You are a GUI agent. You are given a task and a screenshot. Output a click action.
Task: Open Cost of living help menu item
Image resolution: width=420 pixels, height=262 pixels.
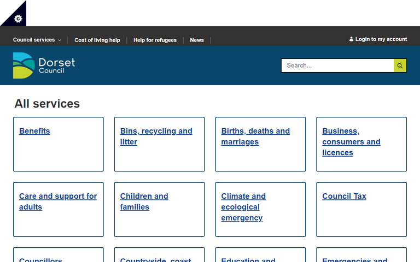pyautogui.click(x=97, y=40)
